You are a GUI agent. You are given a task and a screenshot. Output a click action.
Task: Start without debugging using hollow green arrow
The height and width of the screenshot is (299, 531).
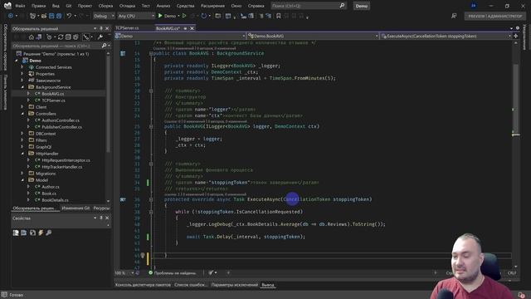[x=184, y=16]
